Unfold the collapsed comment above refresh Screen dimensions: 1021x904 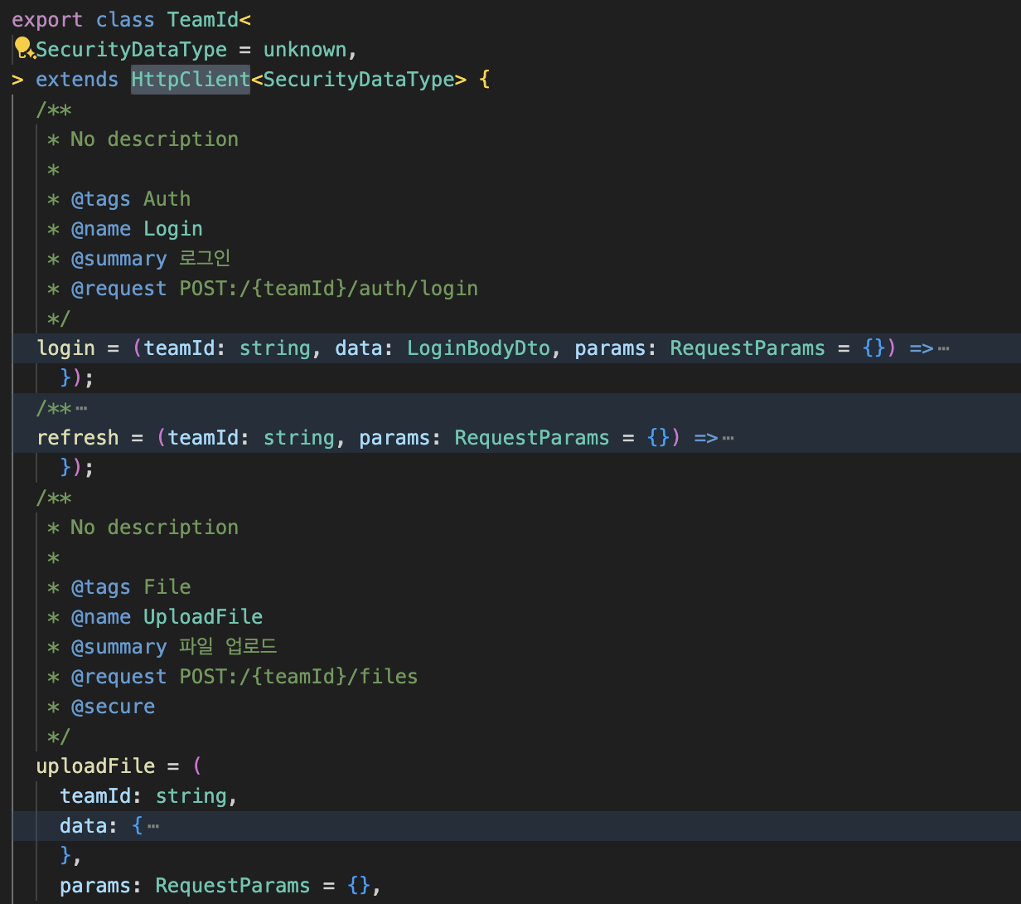[80, 409]
